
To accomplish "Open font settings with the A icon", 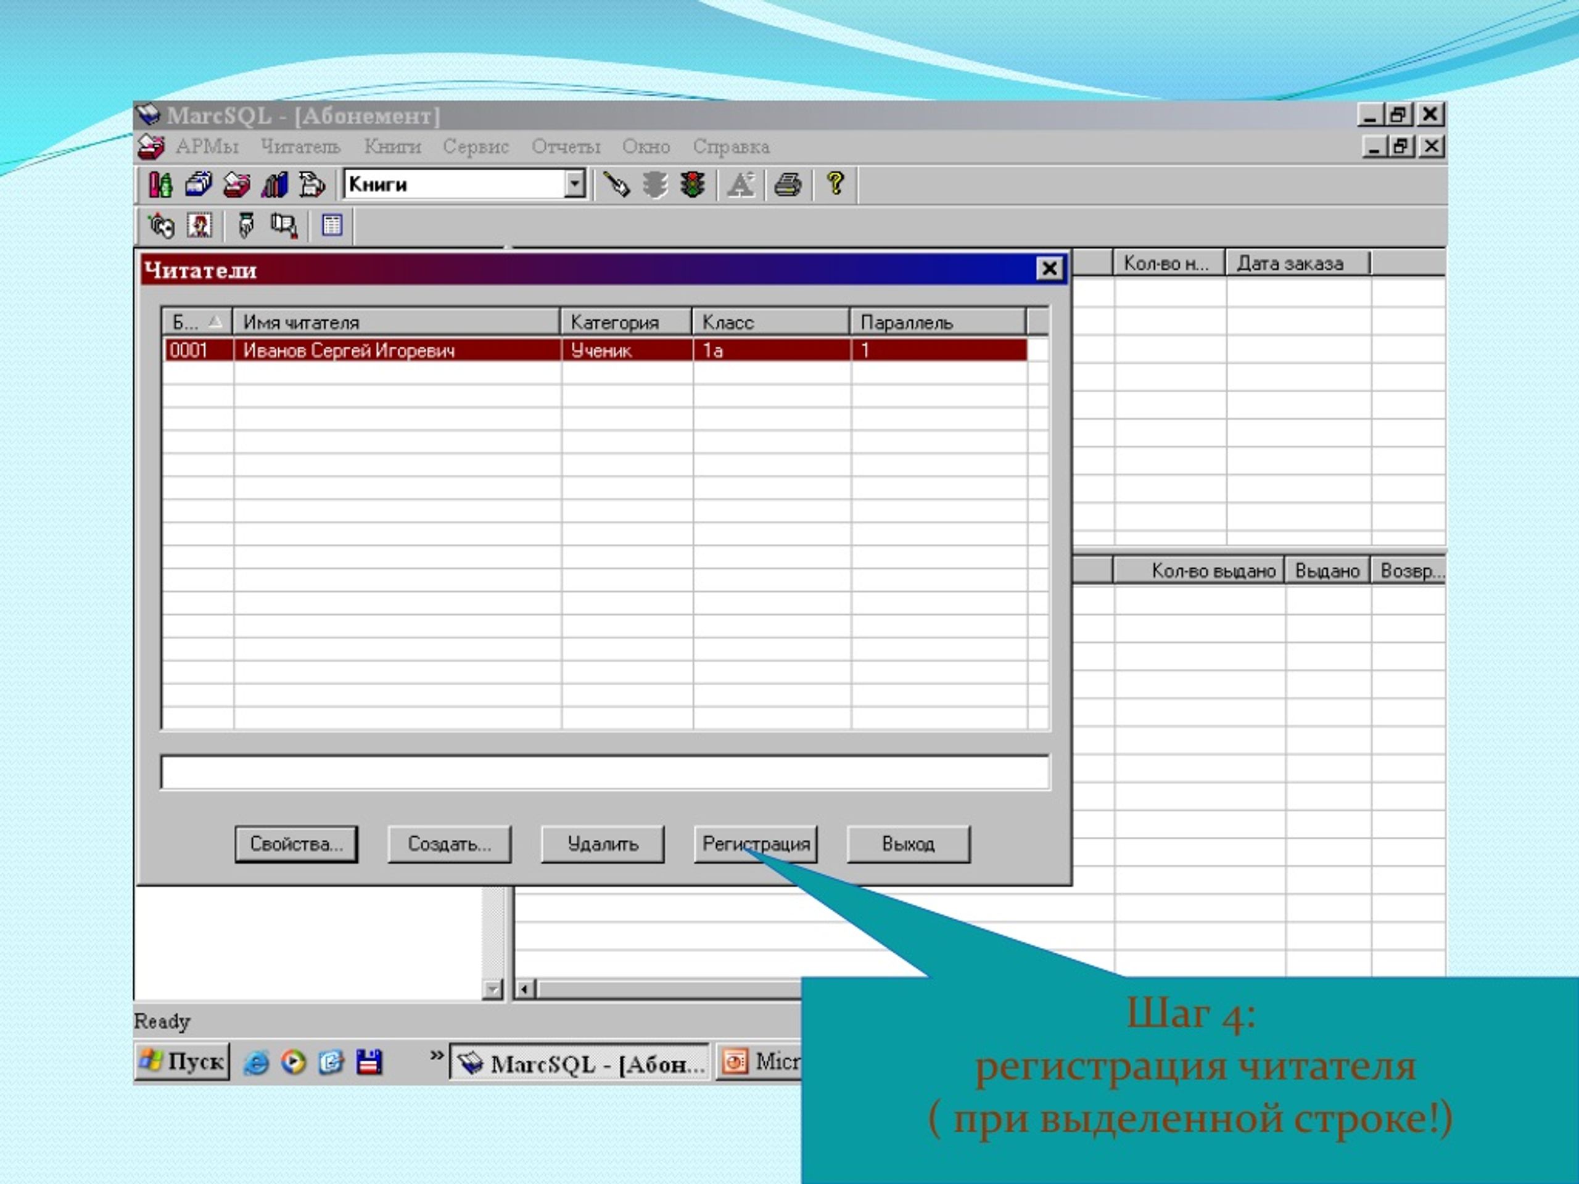I will coord(741,185).
